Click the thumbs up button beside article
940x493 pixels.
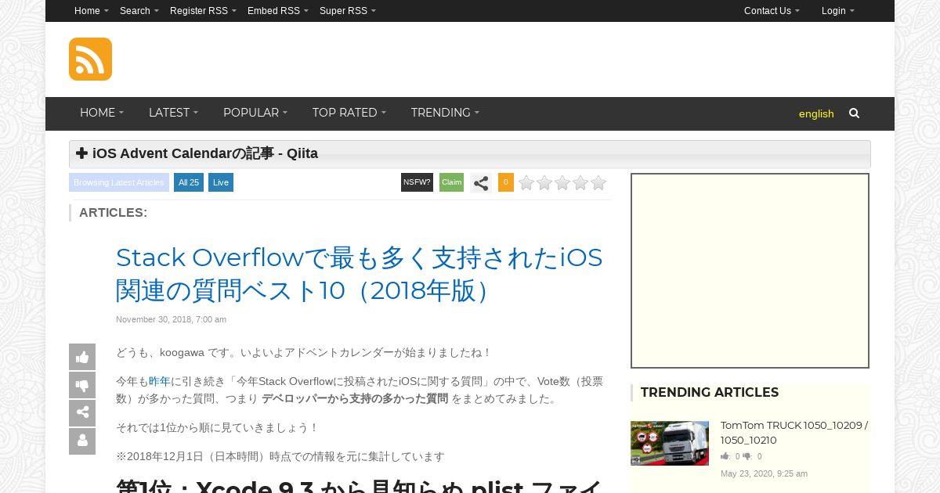(82, 357)
